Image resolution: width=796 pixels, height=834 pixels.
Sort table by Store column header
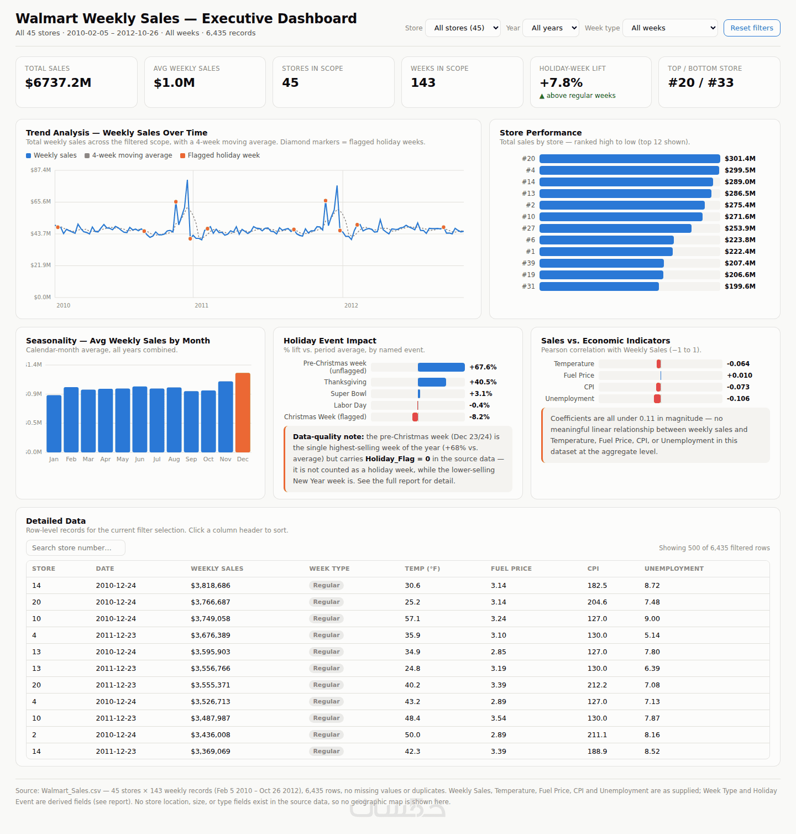coord(44,569)
